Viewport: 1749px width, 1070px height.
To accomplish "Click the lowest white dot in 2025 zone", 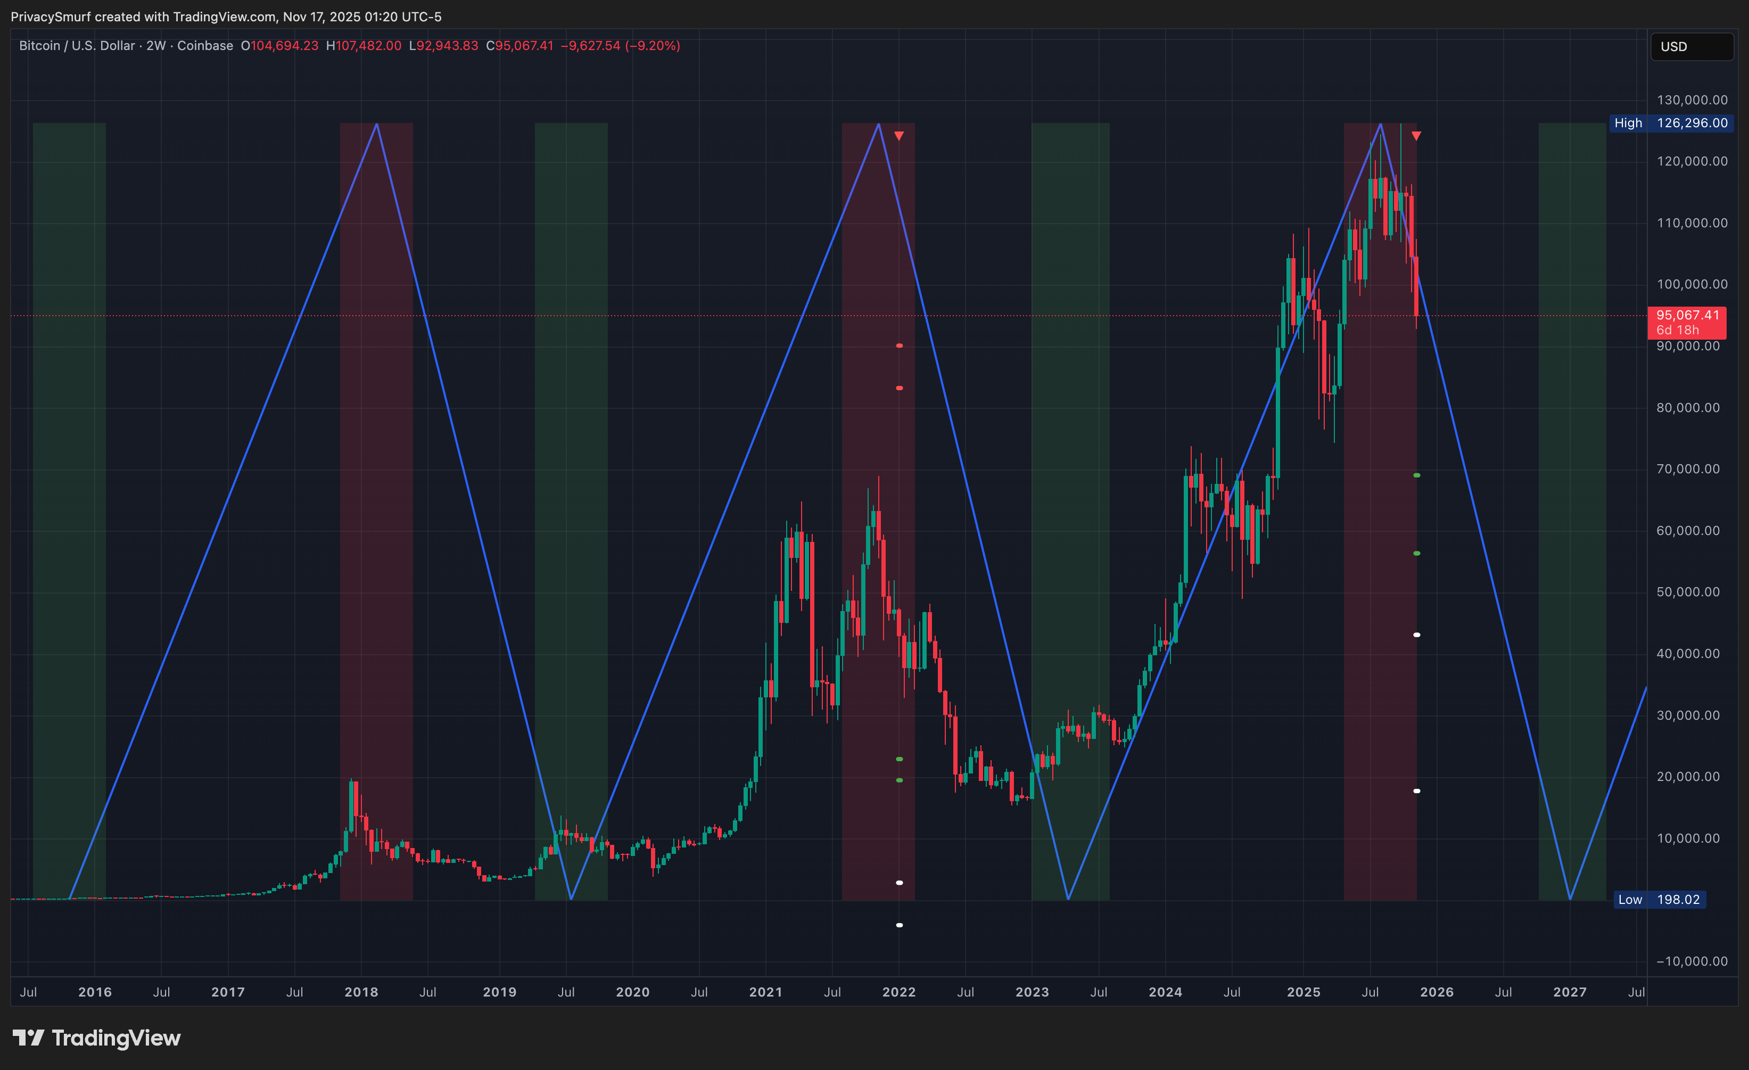I will pyautogui.click(x=1417, y=791).
